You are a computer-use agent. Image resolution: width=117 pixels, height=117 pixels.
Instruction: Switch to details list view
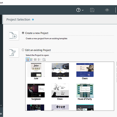(x=39, y=59)
